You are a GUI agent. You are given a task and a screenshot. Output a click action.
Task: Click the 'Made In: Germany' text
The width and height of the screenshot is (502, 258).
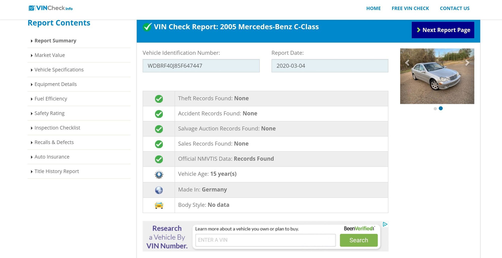[x=203, y=190]
